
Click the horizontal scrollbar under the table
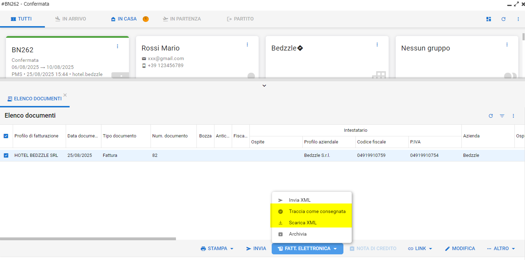click(x=88, y=239)
